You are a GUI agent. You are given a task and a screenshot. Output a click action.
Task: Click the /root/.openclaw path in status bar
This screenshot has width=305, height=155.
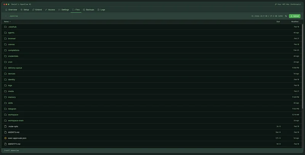coord(11,150)
